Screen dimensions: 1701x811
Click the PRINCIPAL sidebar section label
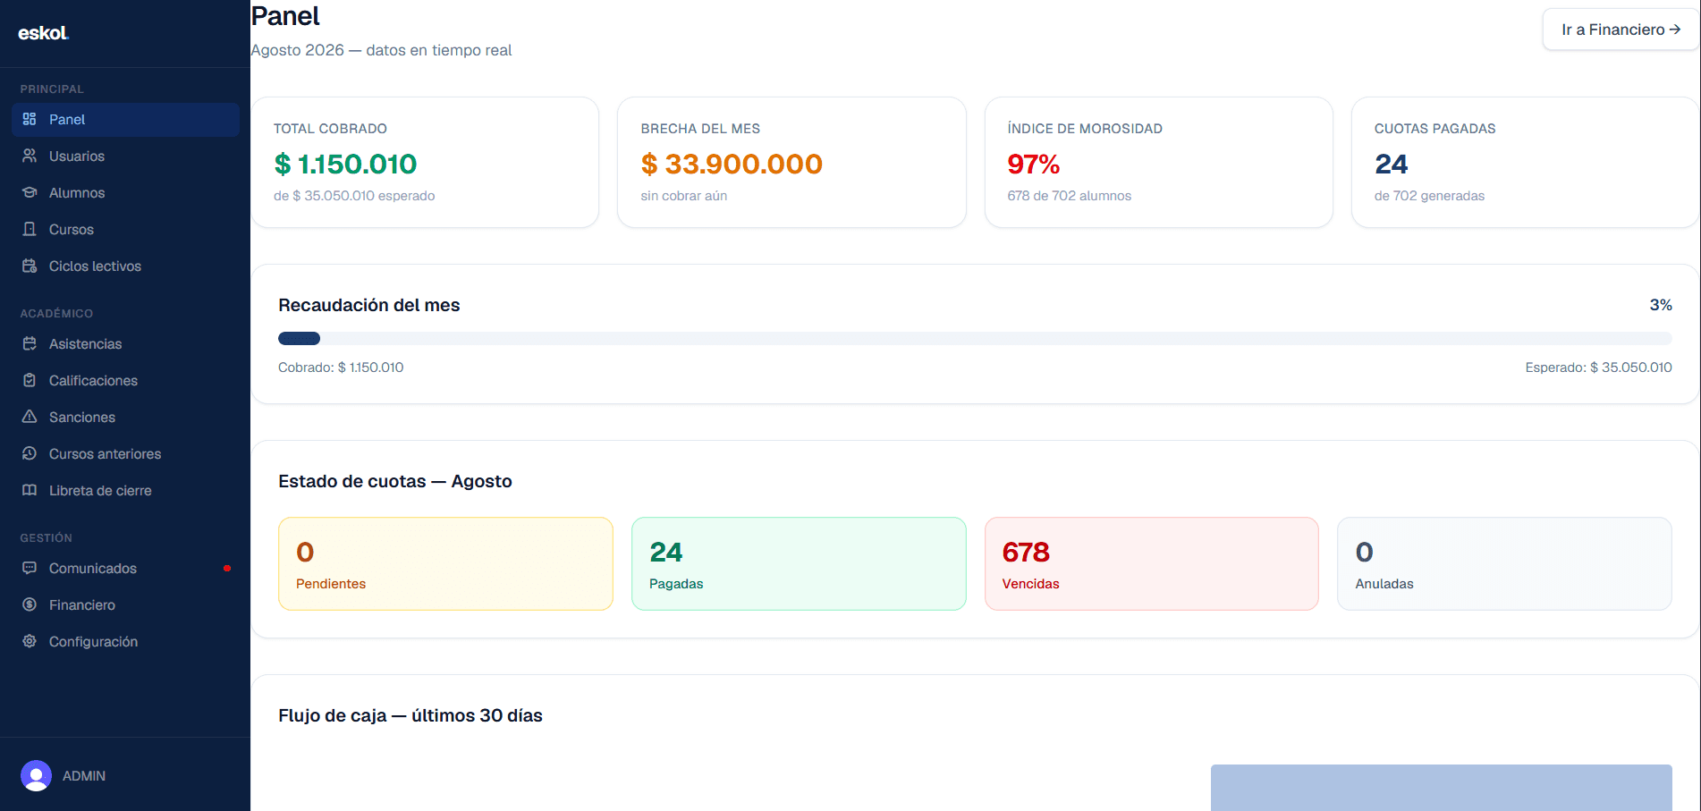[x=52, y=89]
